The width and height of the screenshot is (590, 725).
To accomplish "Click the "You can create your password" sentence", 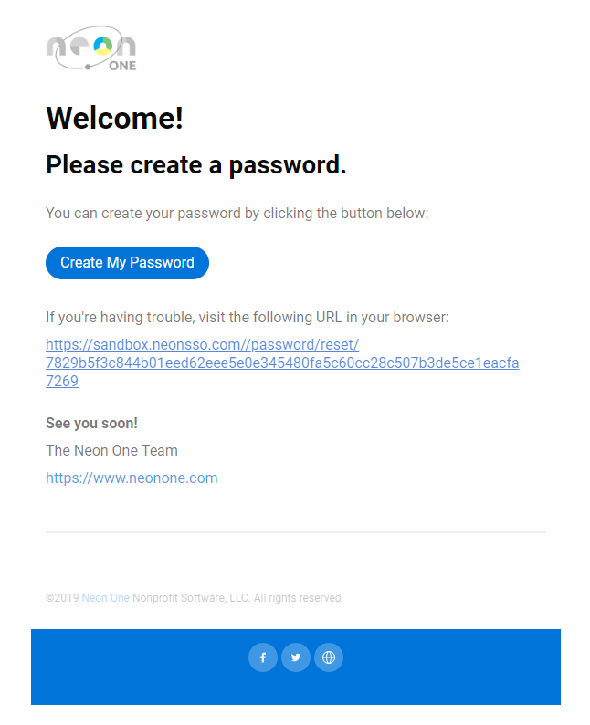I will (x=237, y=213).
